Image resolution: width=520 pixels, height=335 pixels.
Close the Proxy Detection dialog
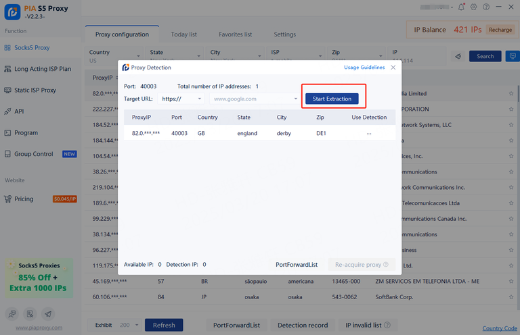393,68
